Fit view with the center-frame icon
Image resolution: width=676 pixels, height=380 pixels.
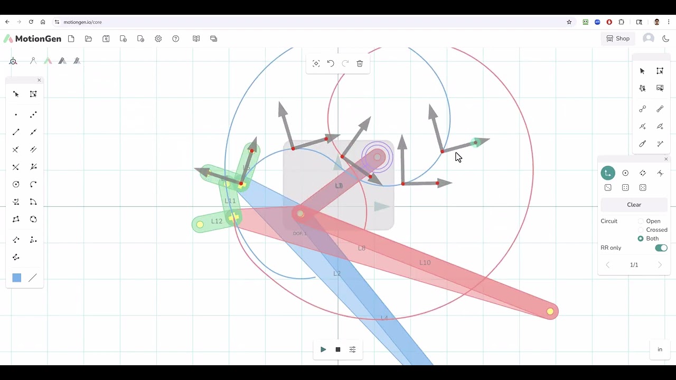click(x=316, y=63)
